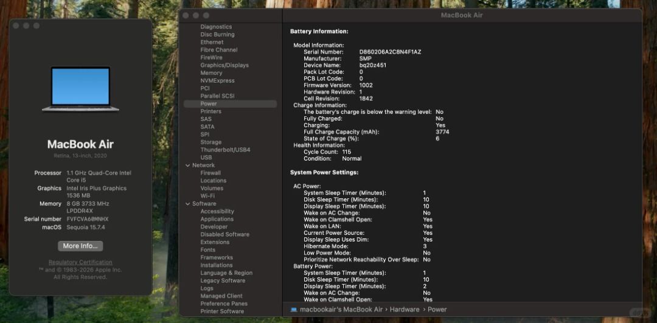657x323 pixels.
Task: Select the Software category label
Action: [x=204, y=204]
